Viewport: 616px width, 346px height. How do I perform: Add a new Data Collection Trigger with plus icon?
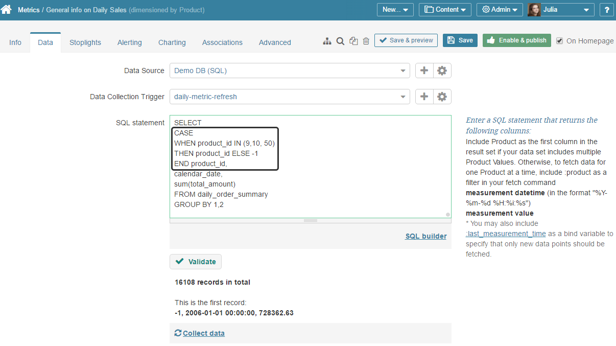pos(424,96)
